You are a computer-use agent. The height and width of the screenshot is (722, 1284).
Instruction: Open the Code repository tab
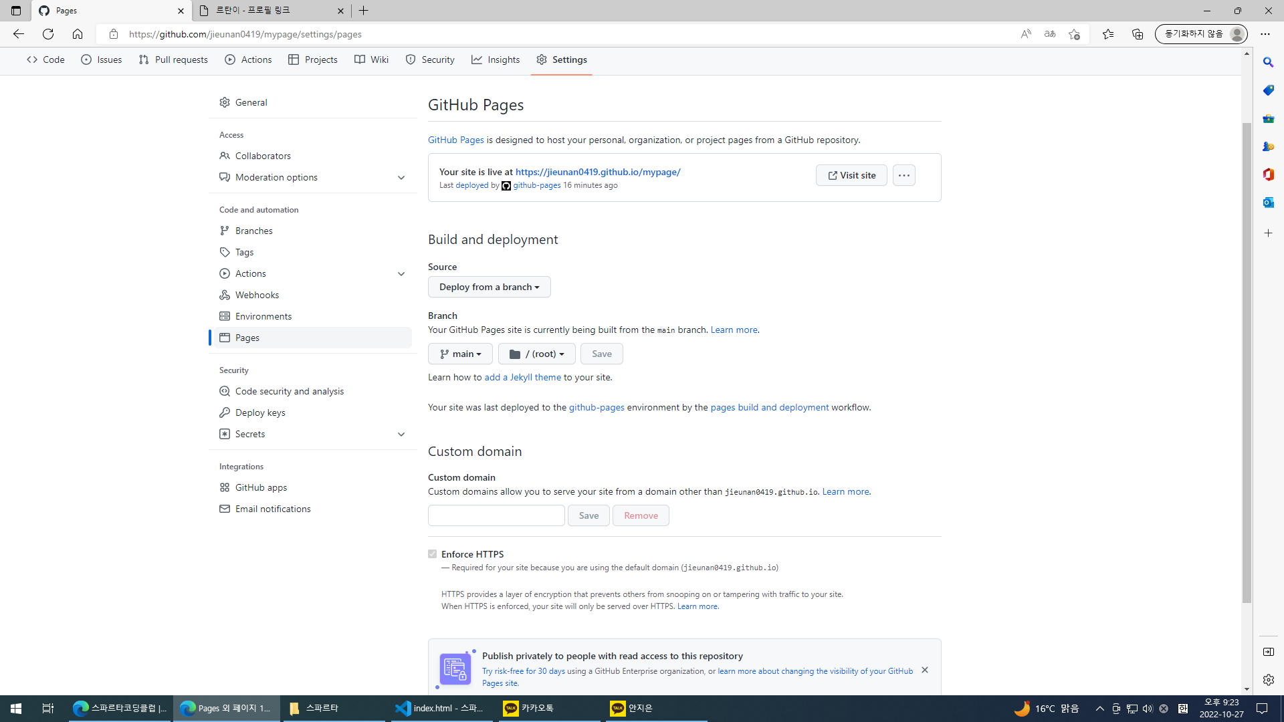pos(46,59)
